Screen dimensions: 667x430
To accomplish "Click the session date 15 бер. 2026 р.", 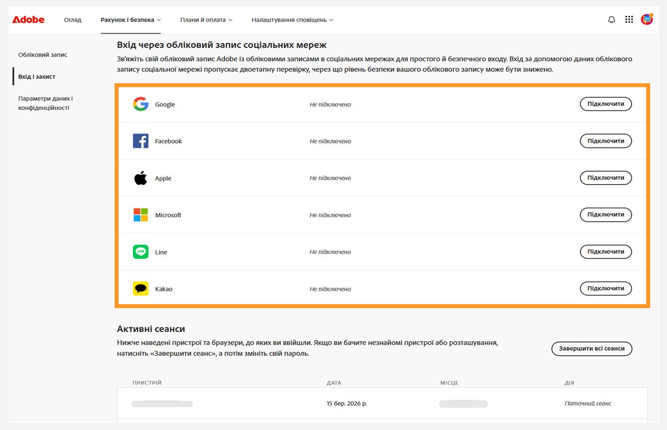I will pos(347,403).
